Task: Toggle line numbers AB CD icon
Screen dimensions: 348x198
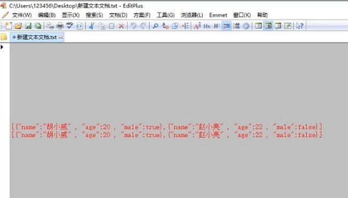Action: coord(236,26)
